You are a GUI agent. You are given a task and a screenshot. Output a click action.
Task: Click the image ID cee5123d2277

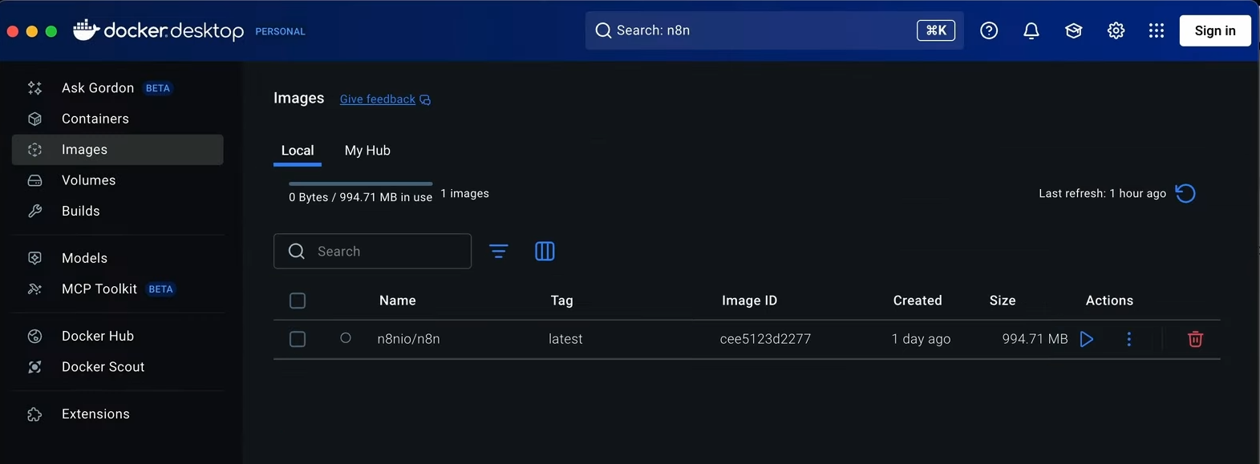point(765,339)
